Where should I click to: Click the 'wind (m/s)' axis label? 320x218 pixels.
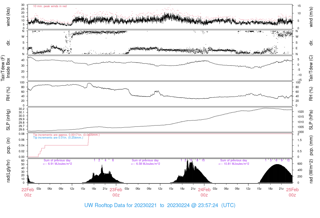[311, 17]
